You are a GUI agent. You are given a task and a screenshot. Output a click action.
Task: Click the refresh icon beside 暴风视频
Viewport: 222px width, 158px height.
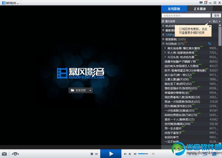[163, 22]
